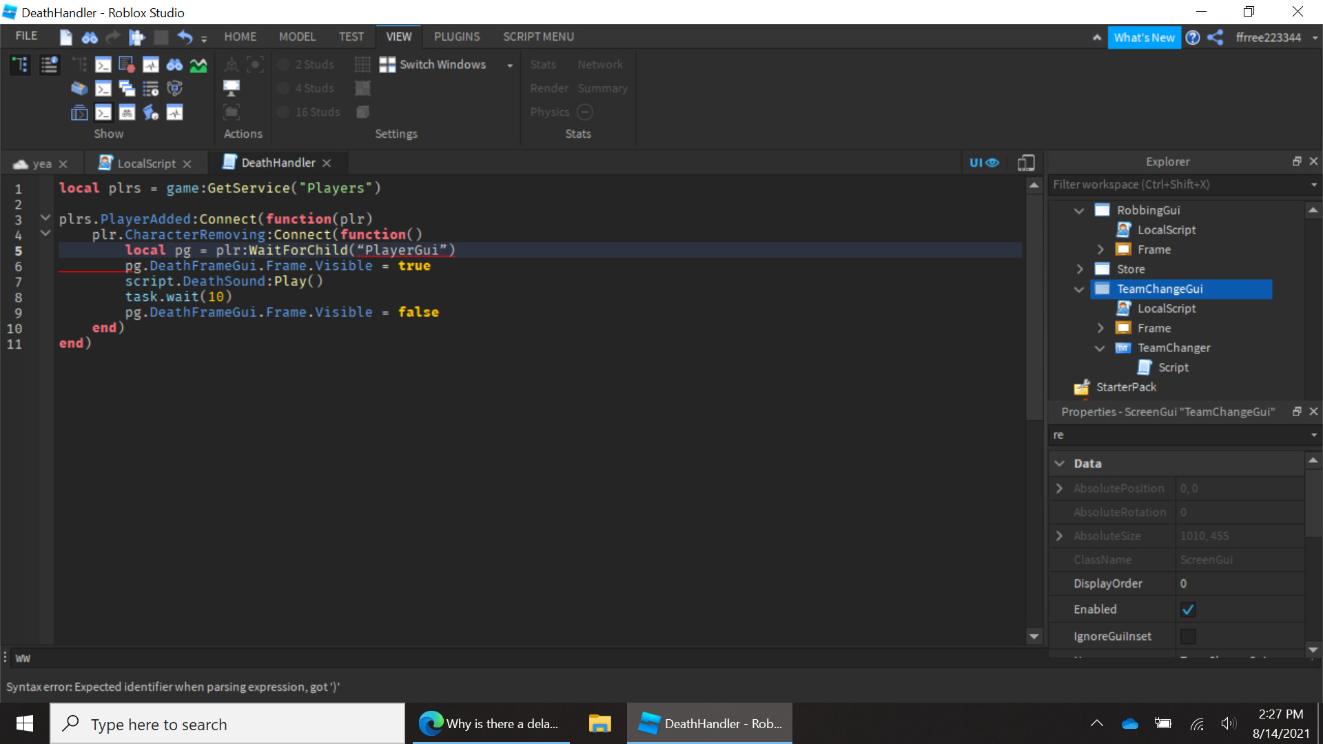This screenshot has height=744, width=1323.
Task: Collapse the TeamChanger tree node
Action: click(x=1100, y=348)
